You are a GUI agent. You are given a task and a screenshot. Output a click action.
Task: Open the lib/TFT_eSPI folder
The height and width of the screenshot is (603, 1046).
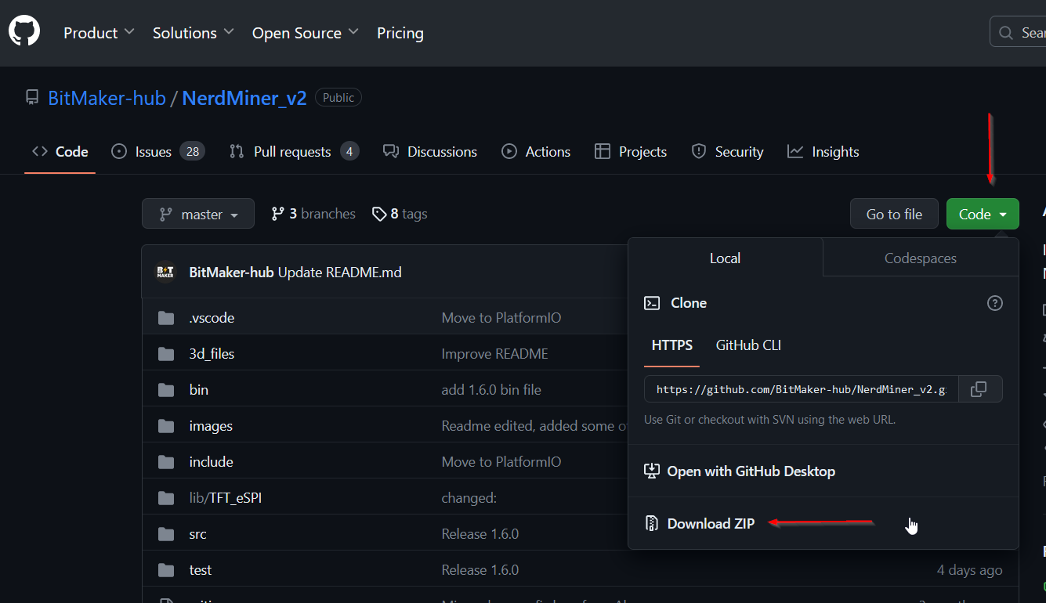click(x=226, y=498)
